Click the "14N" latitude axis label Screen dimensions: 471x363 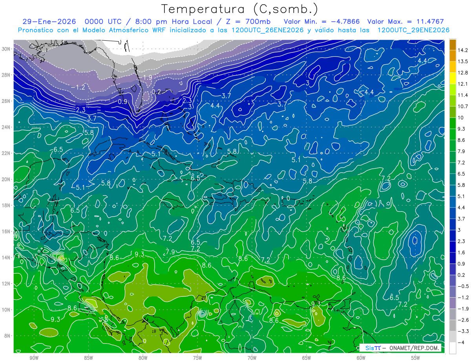click(x=6, y=257)
